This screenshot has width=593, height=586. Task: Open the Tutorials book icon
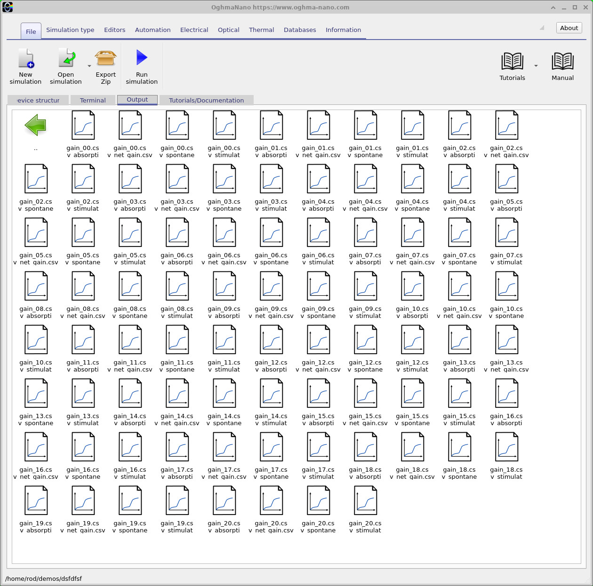pyautogui.click(x=513, y=62)
